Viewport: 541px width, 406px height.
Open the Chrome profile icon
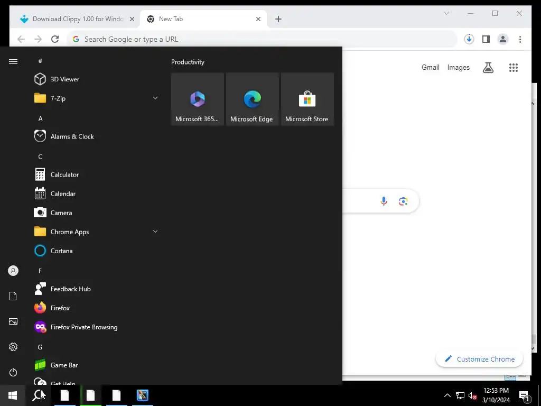click(x=503, y=39)
